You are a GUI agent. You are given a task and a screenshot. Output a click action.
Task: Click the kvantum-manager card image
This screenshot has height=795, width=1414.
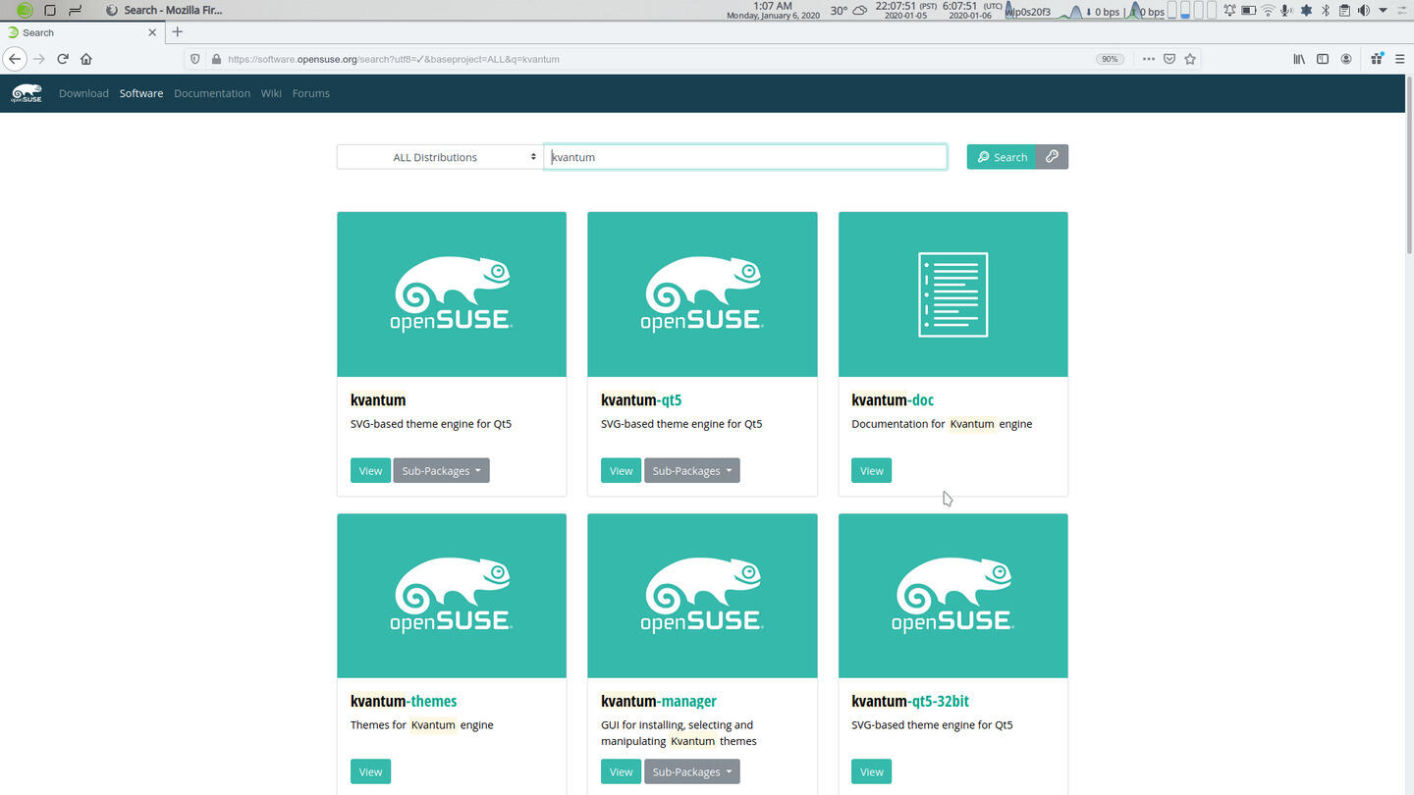702,596
